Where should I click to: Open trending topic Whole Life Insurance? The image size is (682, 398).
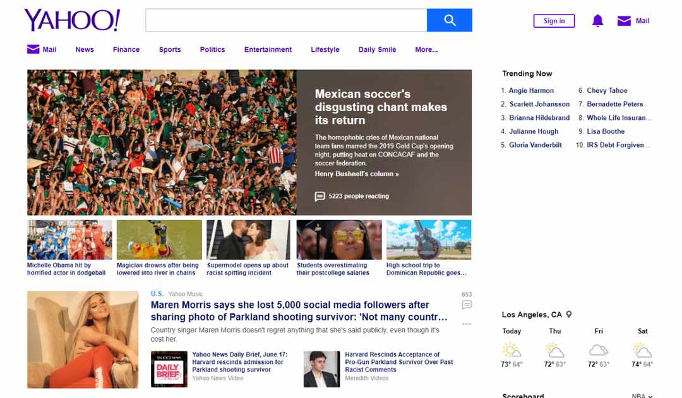click(619, 118)
